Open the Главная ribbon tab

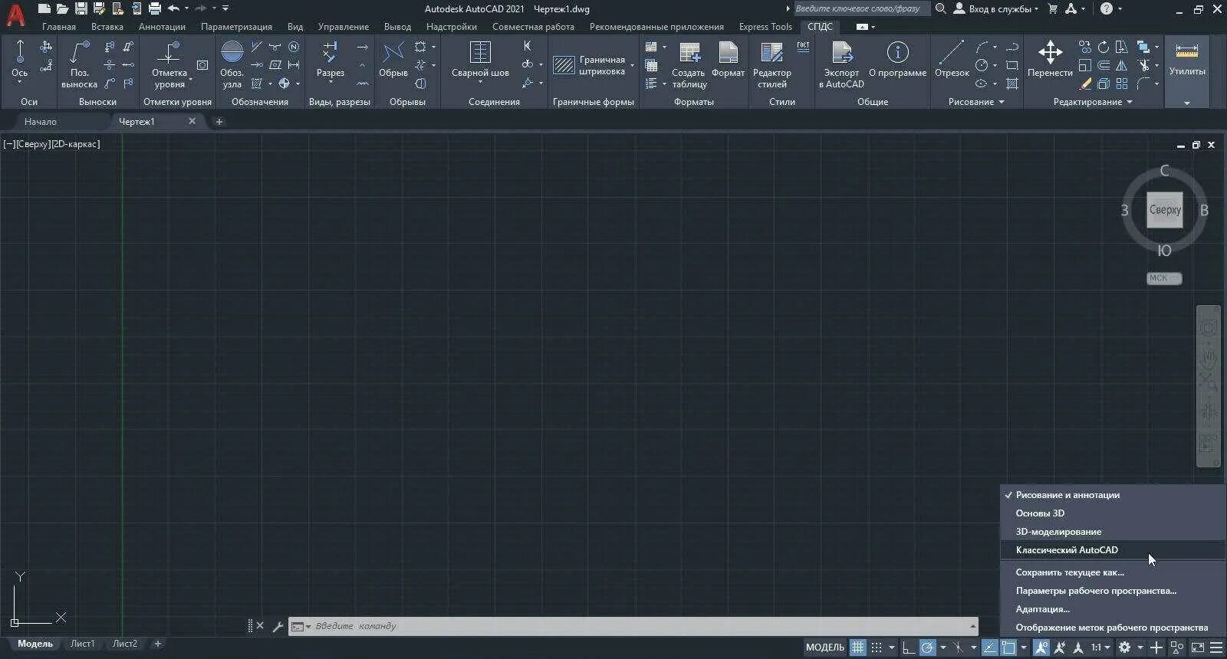[x=58, y=27]
